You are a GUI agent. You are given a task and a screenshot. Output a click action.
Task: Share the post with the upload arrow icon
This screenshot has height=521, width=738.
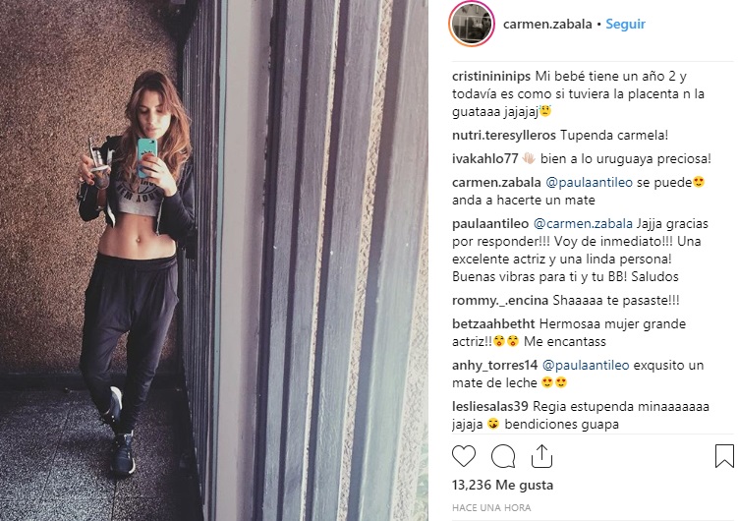tap(541, 455)
